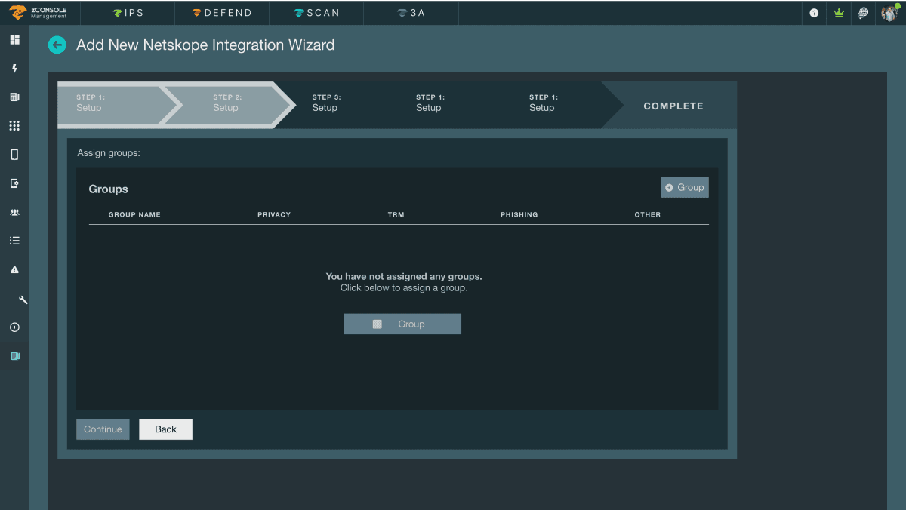Click the green crown upgrade icon
This screenshot has height=510, width=906.
tap(838, 13)
